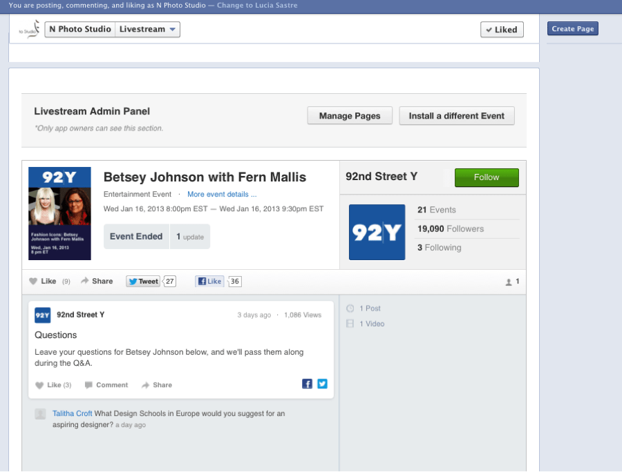Click the Event Ended status button
This screenshot has height=472, width=622.
[x=136, y=237]
